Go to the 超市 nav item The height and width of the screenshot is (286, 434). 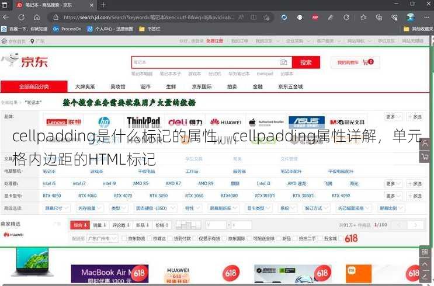(145, 86)
